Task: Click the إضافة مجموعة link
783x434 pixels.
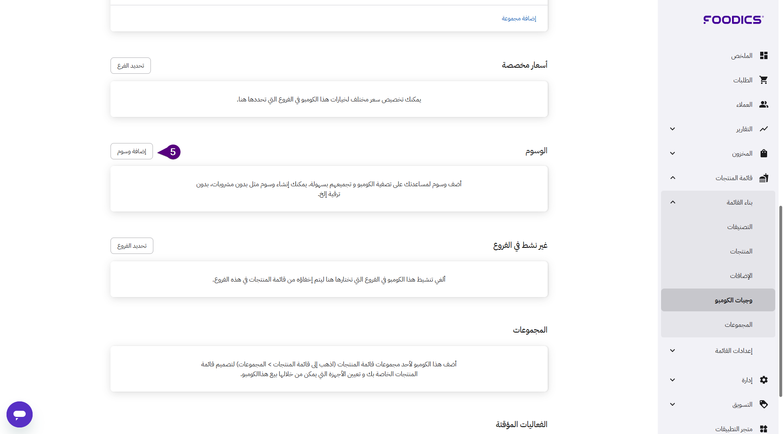Action: click(519, 18)
